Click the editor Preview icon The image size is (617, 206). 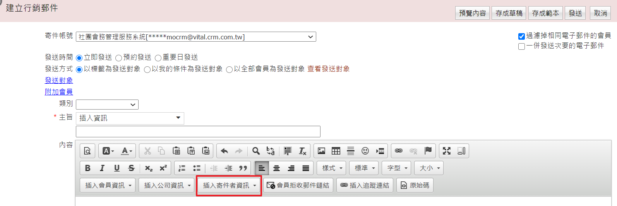pos(87,151)
